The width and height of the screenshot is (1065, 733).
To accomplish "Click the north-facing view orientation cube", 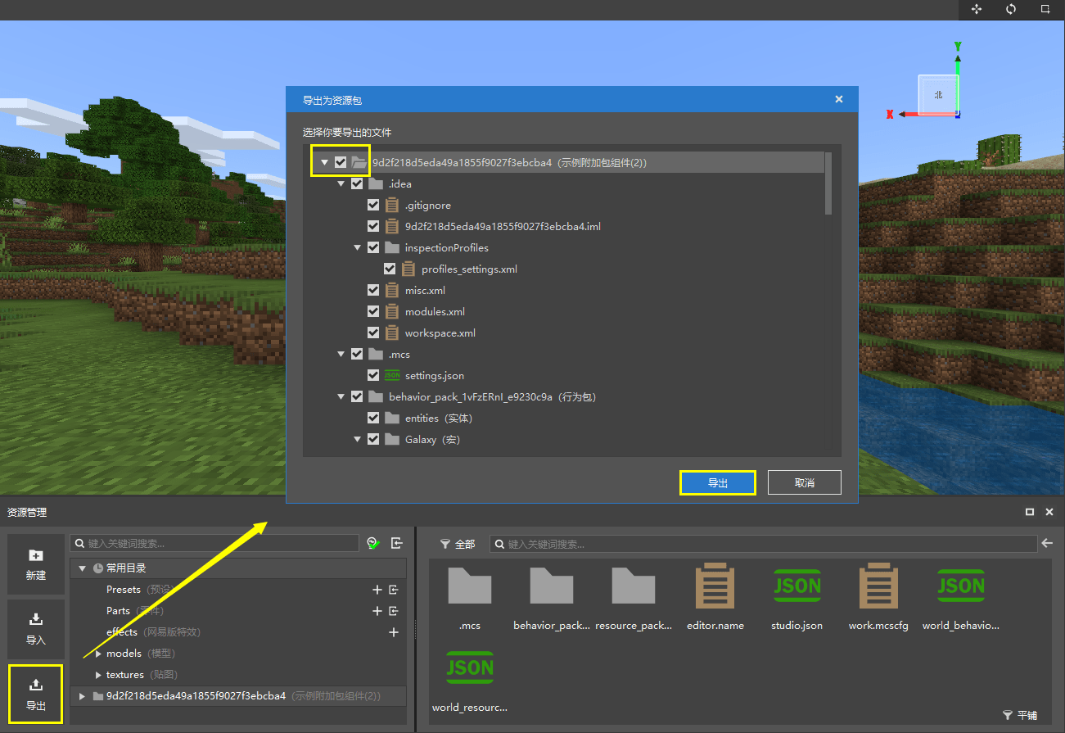I will [x=938, y=94].
